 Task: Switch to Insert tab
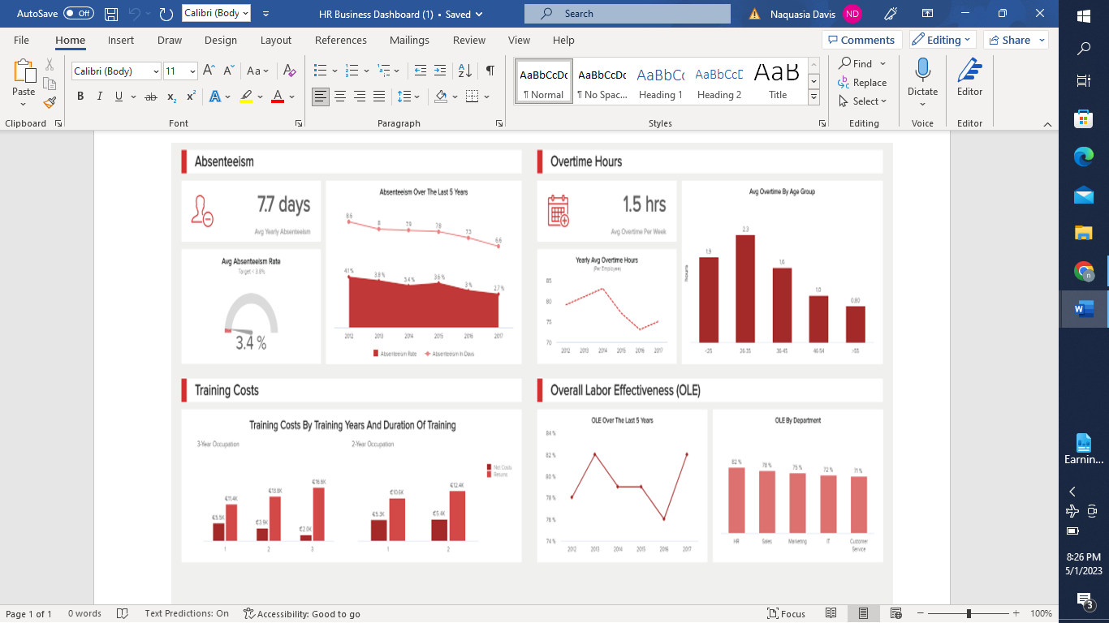[121, 40]
